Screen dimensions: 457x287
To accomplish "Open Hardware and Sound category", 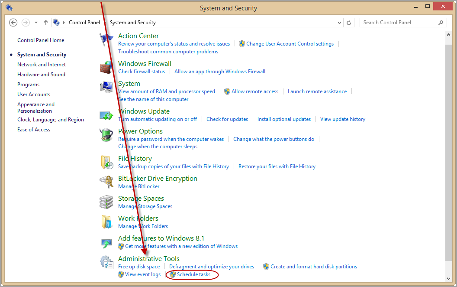I will pyautogui.click(x=42, y=75).
